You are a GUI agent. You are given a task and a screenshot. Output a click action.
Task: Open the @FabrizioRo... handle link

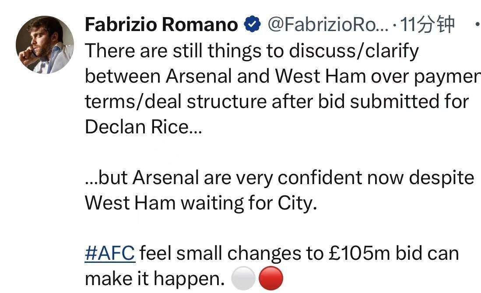(327, 24)
